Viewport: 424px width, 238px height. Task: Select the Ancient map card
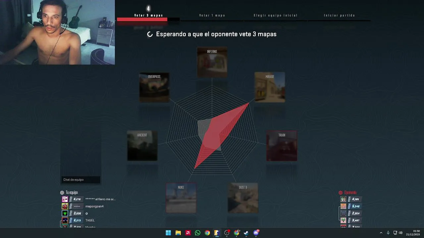click(x=142, y=146)
